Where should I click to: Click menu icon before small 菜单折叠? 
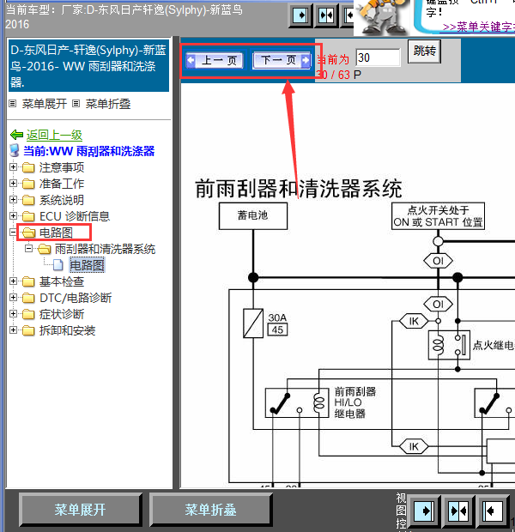click(x=76, y=104)
